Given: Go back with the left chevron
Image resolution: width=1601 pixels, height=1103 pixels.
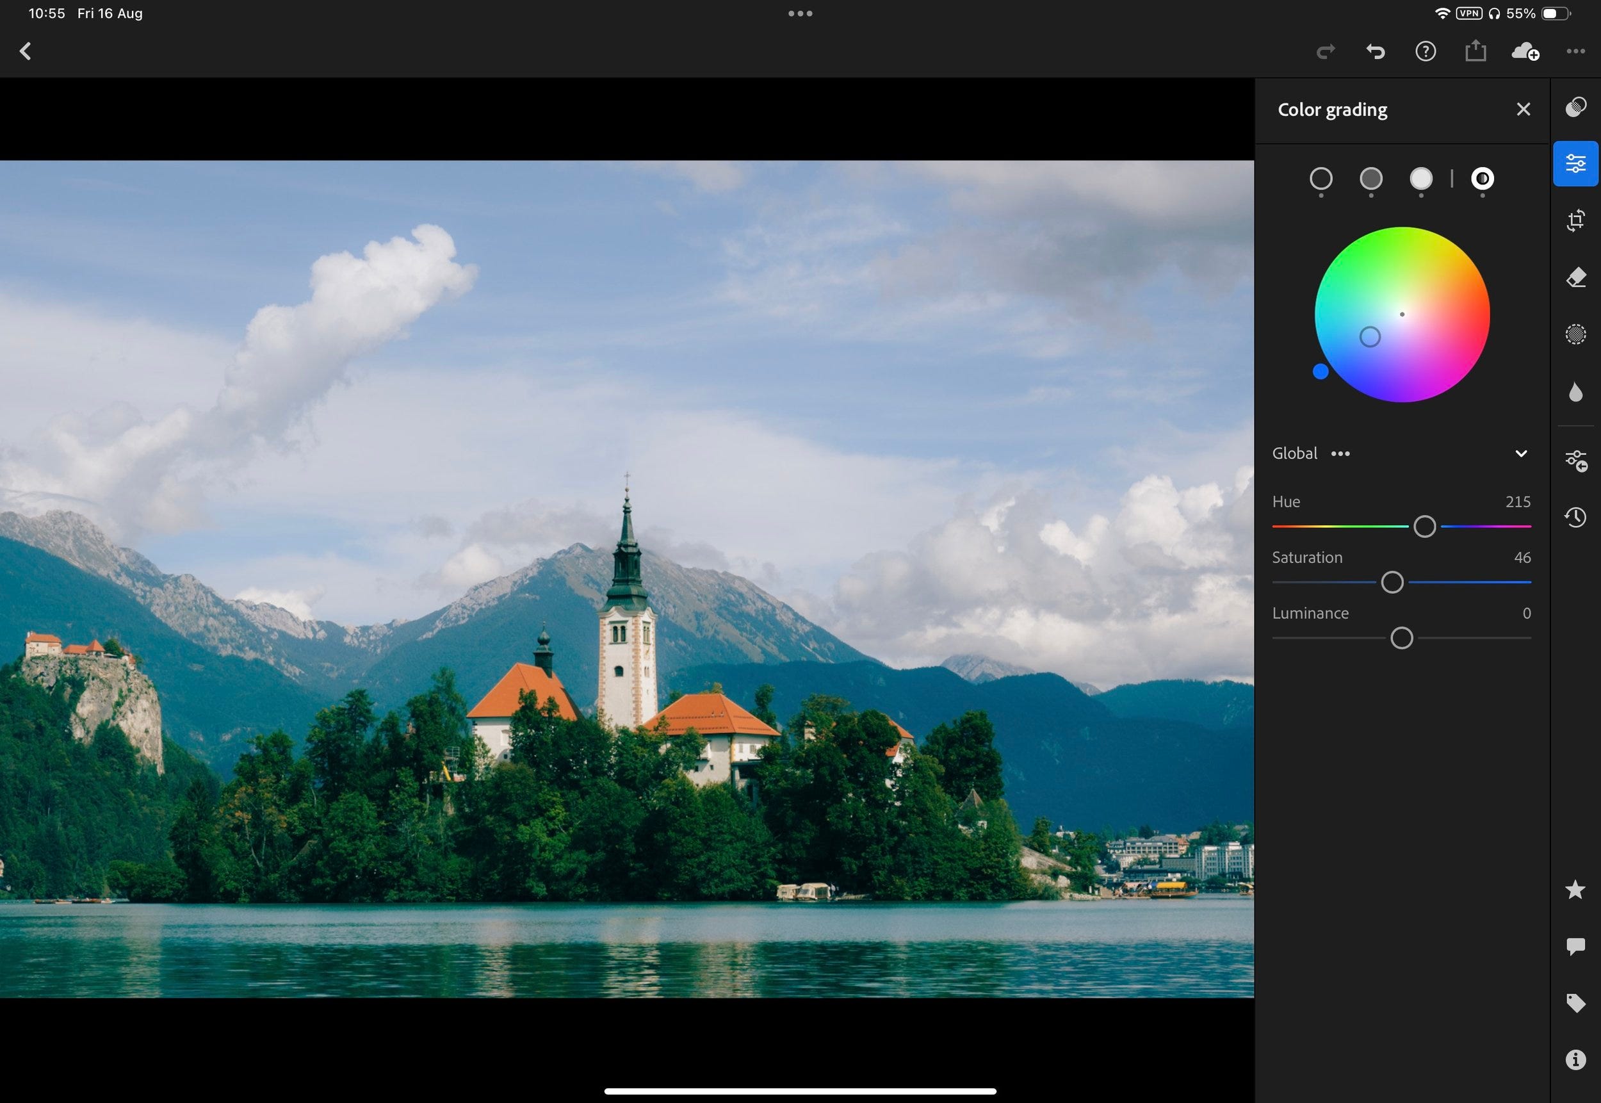Looking at the screenshot, I should click(26, 51).
